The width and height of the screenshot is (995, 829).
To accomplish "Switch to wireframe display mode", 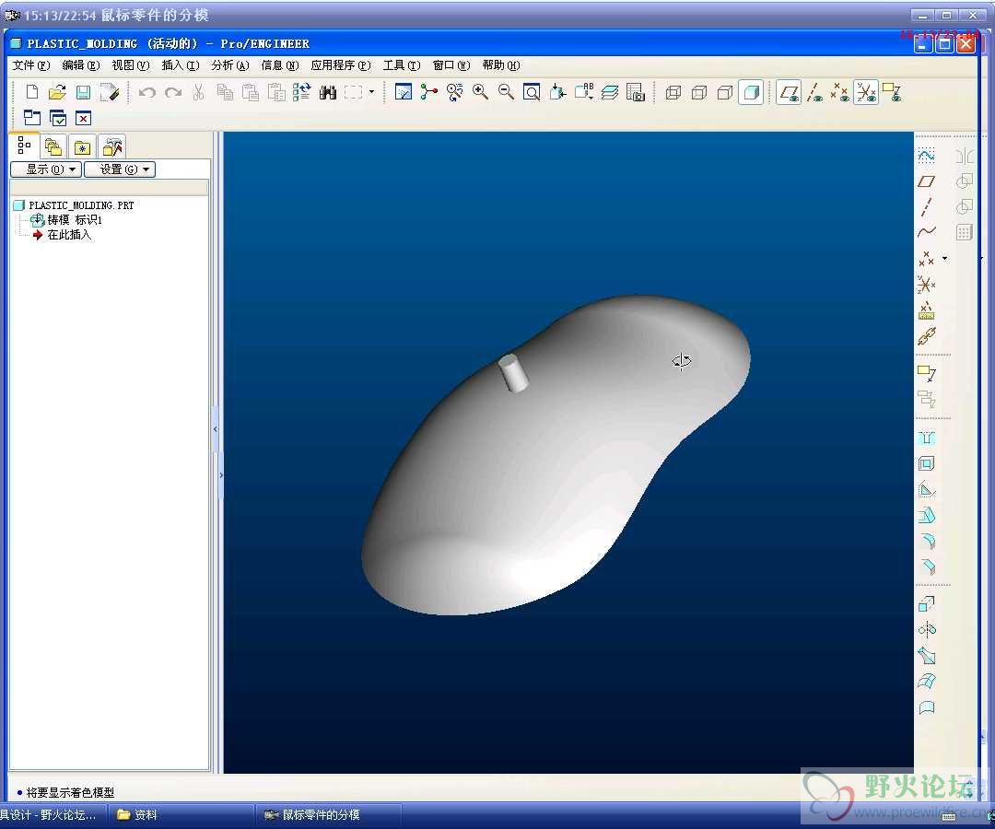I will (673, 93).
